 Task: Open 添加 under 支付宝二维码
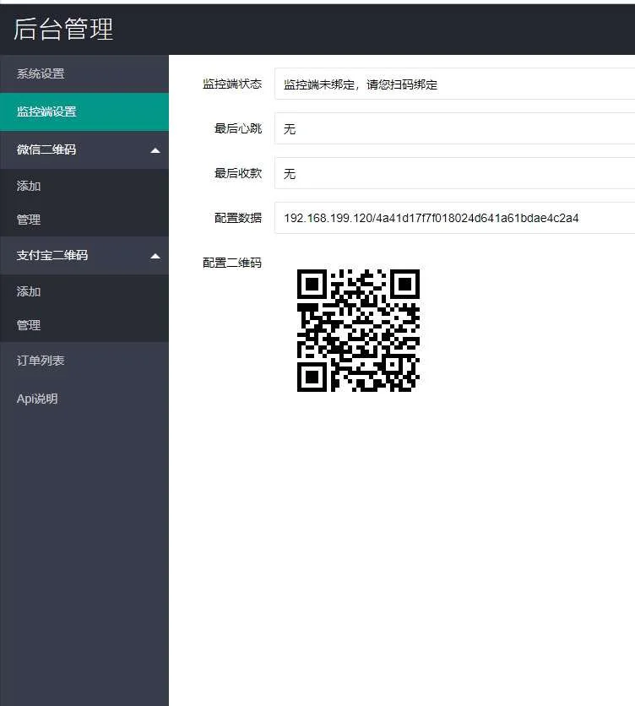(x=29, y=291)
